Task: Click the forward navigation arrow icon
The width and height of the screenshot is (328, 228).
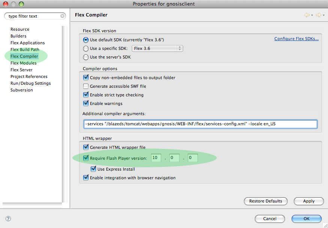Action: pyautogui.click(x=318, y=15)
